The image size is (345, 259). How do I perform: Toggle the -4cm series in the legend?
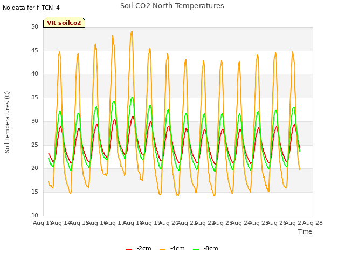172,248
